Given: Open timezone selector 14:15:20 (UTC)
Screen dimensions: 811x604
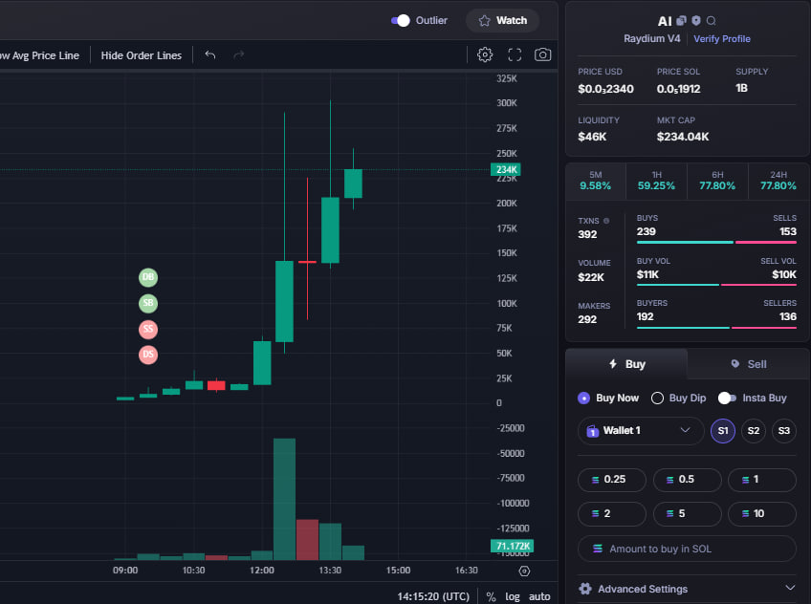Looking at the screenshot, I should [x=433, y=596].
